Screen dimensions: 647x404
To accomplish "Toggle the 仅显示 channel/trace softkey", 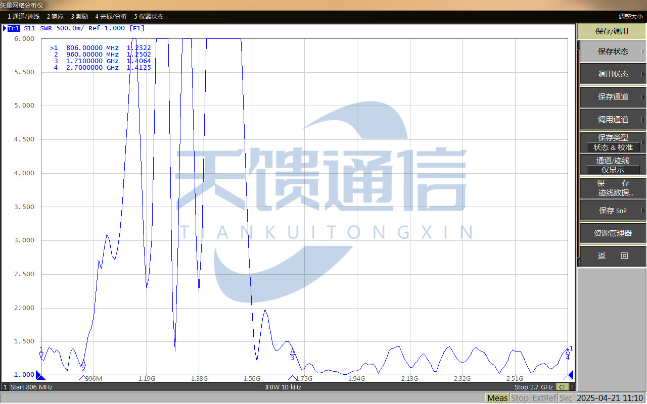I will coord(613,165).
